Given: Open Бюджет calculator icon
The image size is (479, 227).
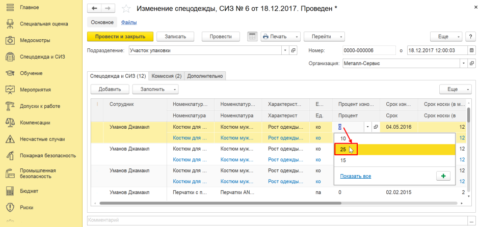Looking at the screenshot, I should (x=10, y=191).
